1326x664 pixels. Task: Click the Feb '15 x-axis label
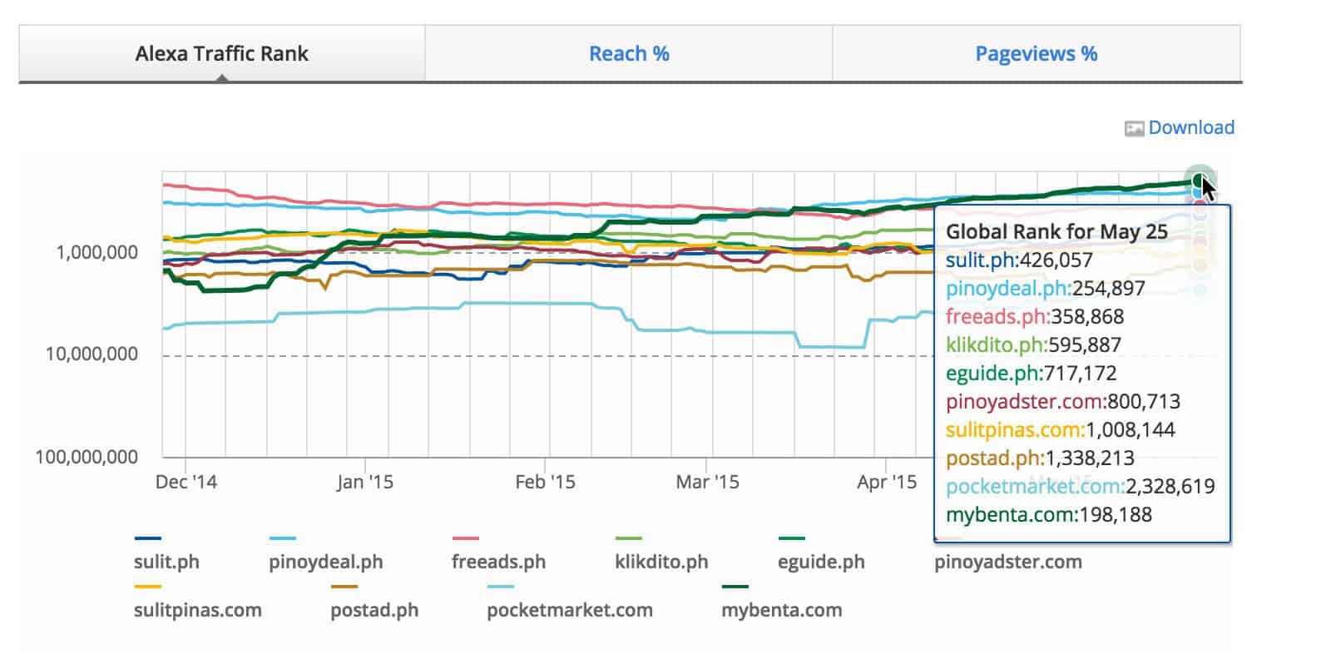point(545,482)
